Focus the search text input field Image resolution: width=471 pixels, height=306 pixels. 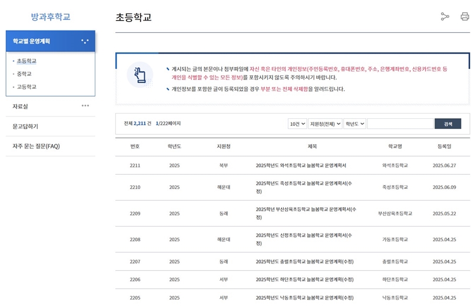[400, 124]
